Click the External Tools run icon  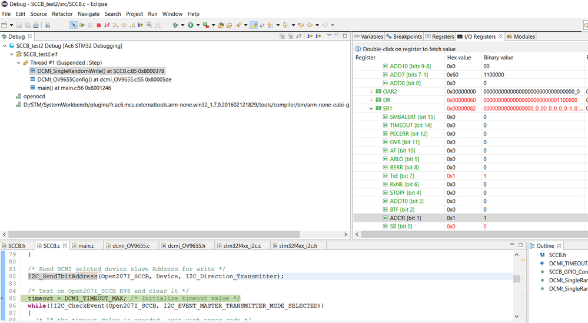click(x=206, y=25)
